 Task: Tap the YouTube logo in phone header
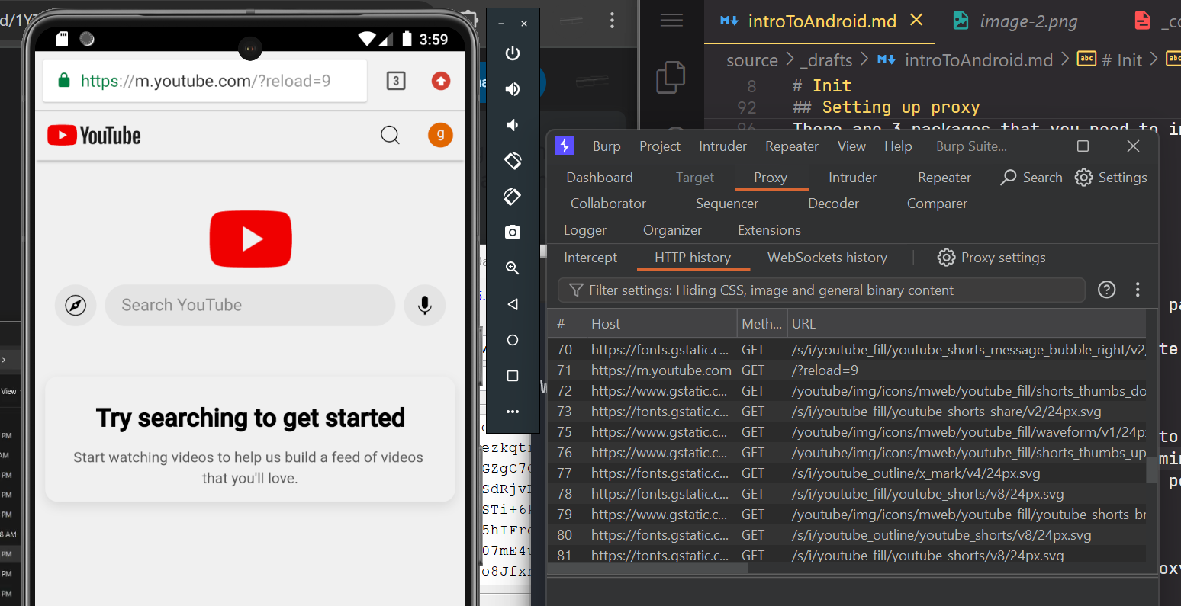tap(94, 136)
